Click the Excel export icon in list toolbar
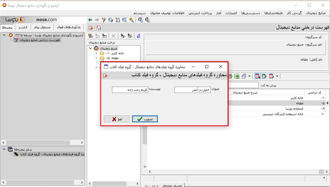 237,76
